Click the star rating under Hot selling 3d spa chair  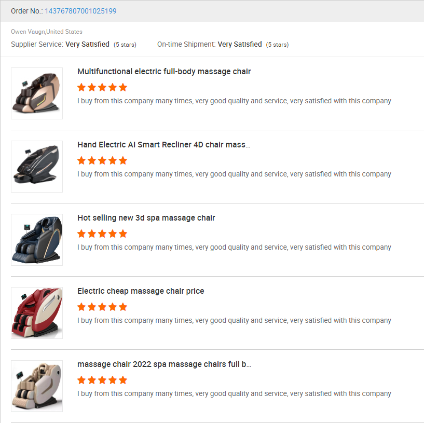(102, 234)
